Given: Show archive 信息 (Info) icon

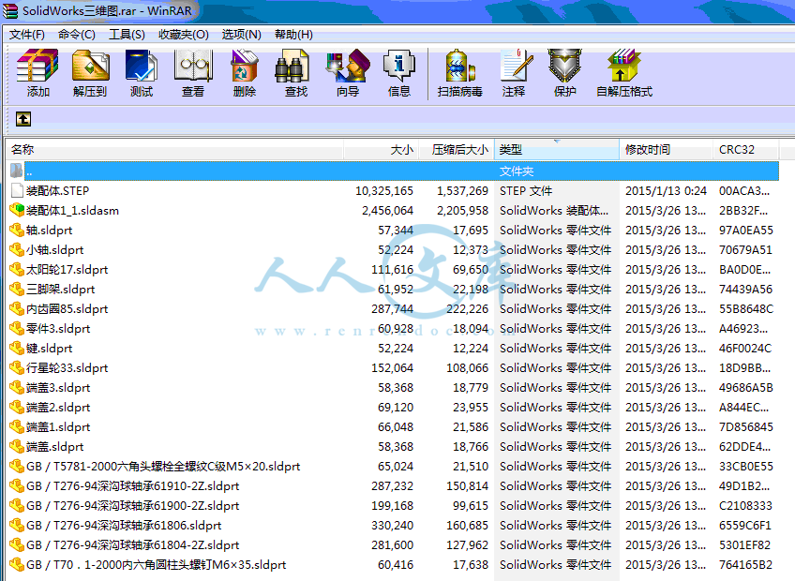Looking at the screenshot, I should coord(399,66).
